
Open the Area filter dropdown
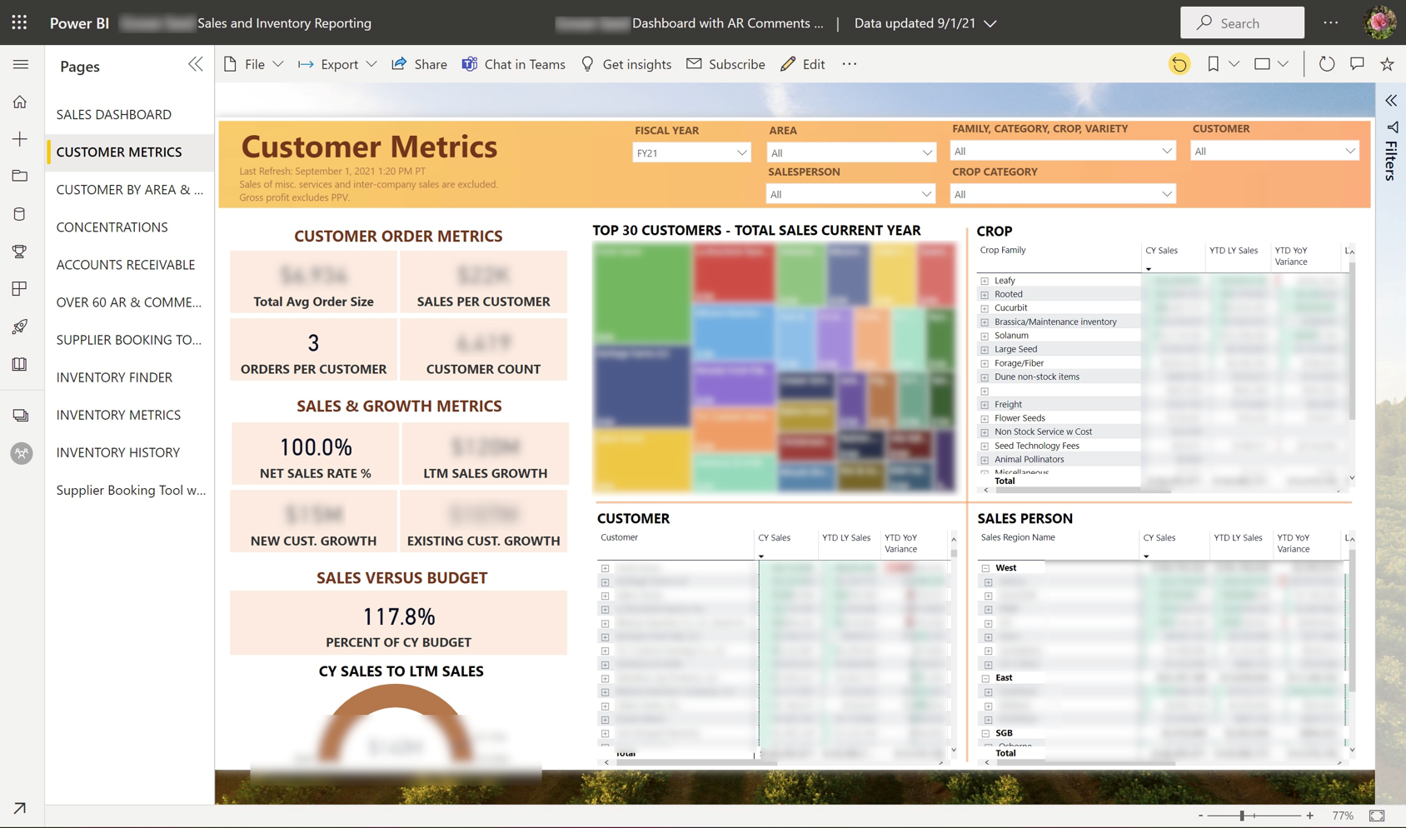(x=850, y=152)
